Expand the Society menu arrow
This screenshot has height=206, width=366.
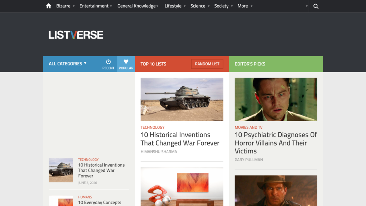(232, 6)
